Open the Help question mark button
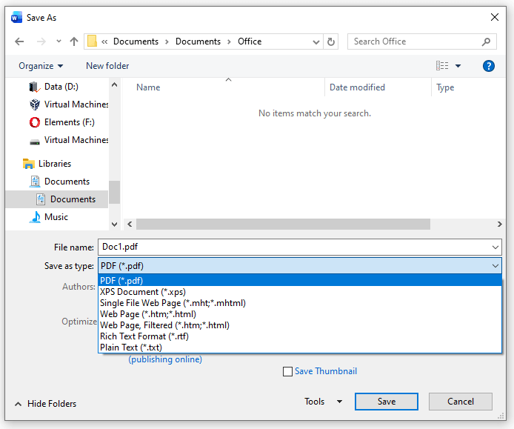 pos(488,66)
